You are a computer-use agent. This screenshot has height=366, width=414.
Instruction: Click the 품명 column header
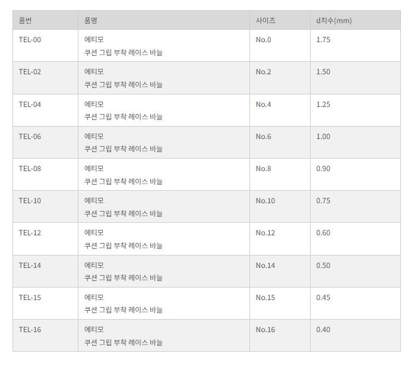click(x=164, y=20)
